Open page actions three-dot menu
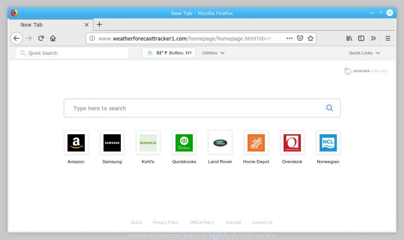This screenshot has height=240, width=404. click(x=290, y=38)
